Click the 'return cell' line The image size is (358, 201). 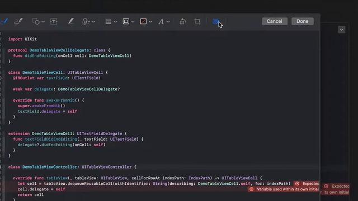pos(31,195)
